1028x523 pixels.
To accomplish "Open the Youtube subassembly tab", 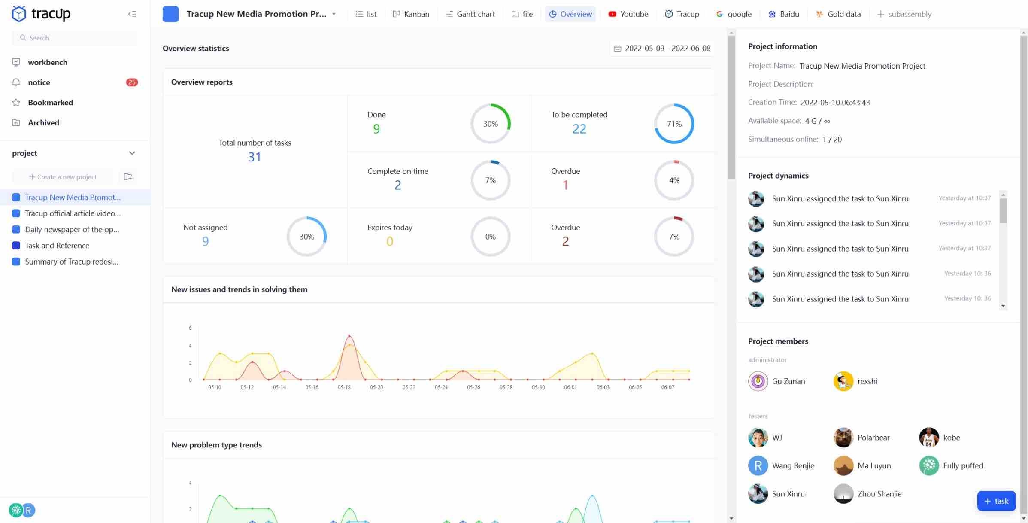I will (x=628, y=14).
